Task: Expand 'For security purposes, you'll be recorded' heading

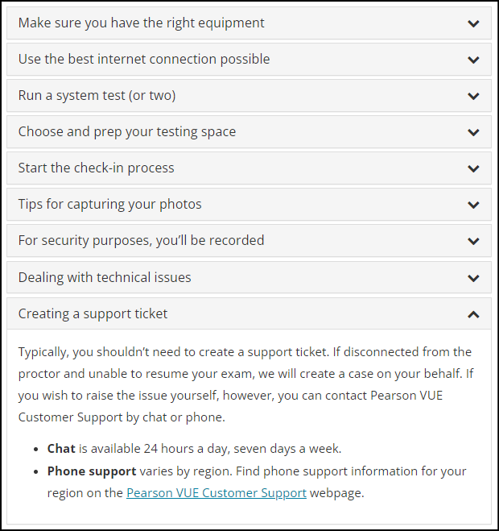Action: click(x=141, y=241)
